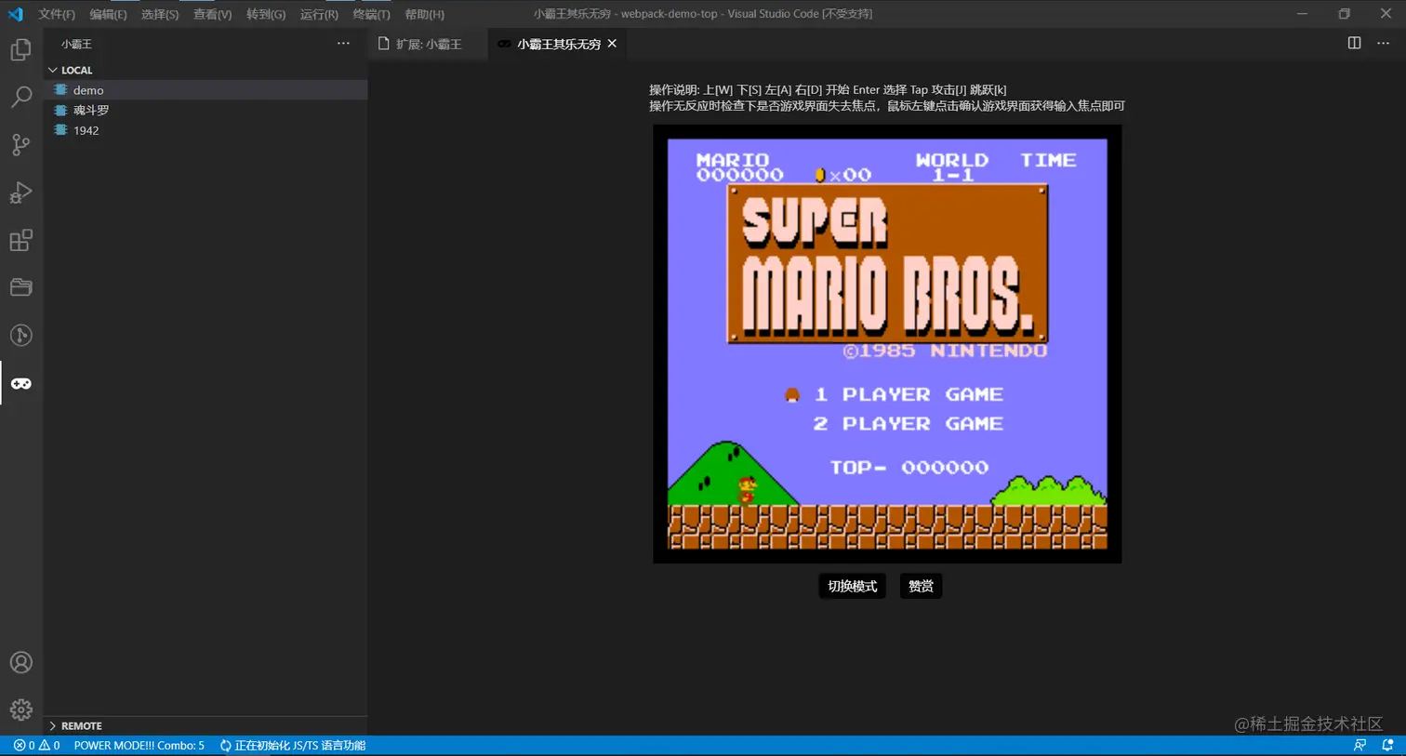The height and width of the screenshot is (756, 1406).
Task: Click the 赞赏 button
Action: click(921, 586)
